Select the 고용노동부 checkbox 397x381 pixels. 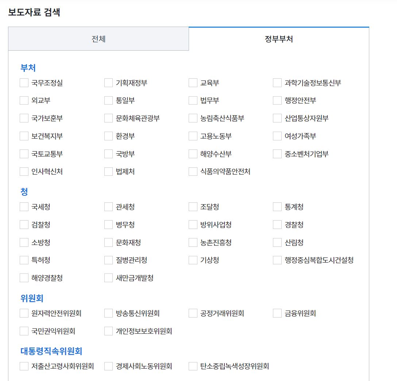(193, 136)
